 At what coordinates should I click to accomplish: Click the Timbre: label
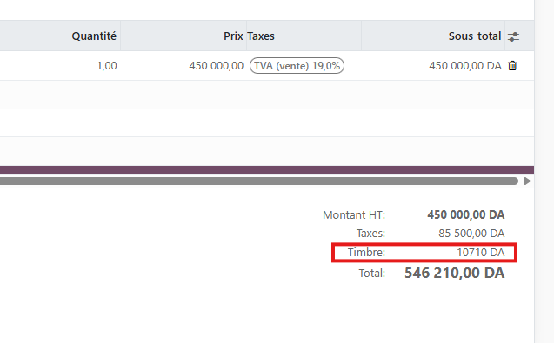click(366, 253)
